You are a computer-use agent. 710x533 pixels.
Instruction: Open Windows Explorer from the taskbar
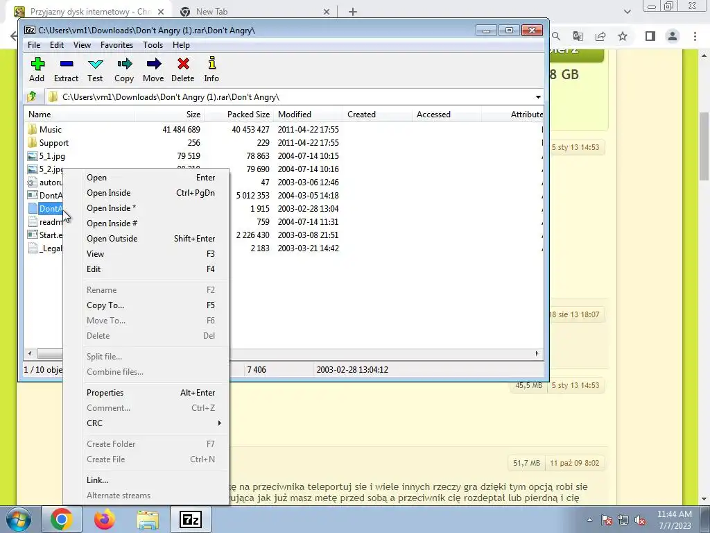pyautogui.click(x=148, y=520)
